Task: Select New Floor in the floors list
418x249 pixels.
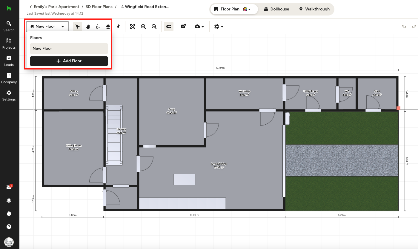Action: coord(69,49)
